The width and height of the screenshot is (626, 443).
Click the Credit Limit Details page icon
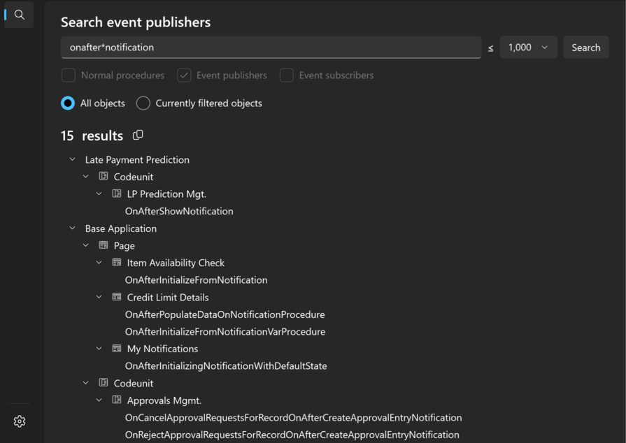117,297
